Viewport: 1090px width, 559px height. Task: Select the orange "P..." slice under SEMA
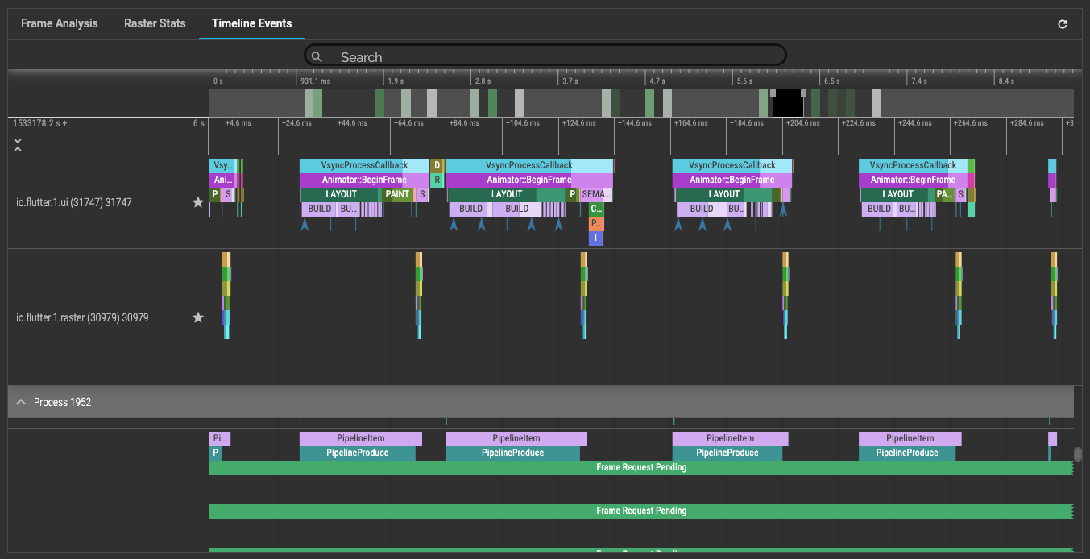pos(596,223)
